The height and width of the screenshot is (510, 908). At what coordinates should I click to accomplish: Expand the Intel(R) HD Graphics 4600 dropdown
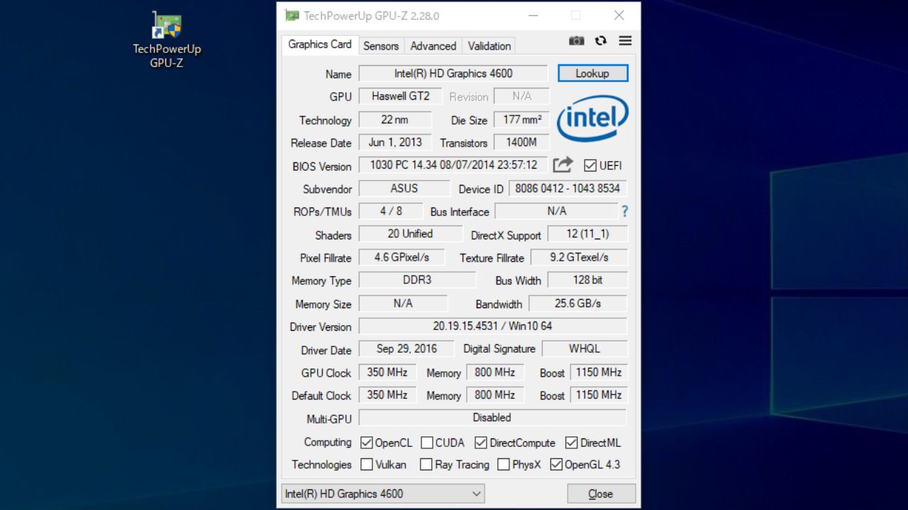[x=383, y=494]
